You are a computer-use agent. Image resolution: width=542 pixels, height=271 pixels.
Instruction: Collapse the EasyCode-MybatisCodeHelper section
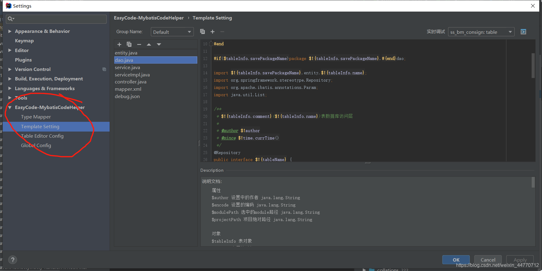pos(10,107)
